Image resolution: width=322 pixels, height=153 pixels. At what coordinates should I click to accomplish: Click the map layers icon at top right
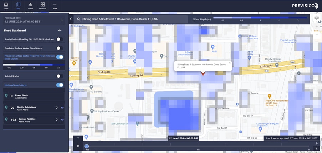316,18
